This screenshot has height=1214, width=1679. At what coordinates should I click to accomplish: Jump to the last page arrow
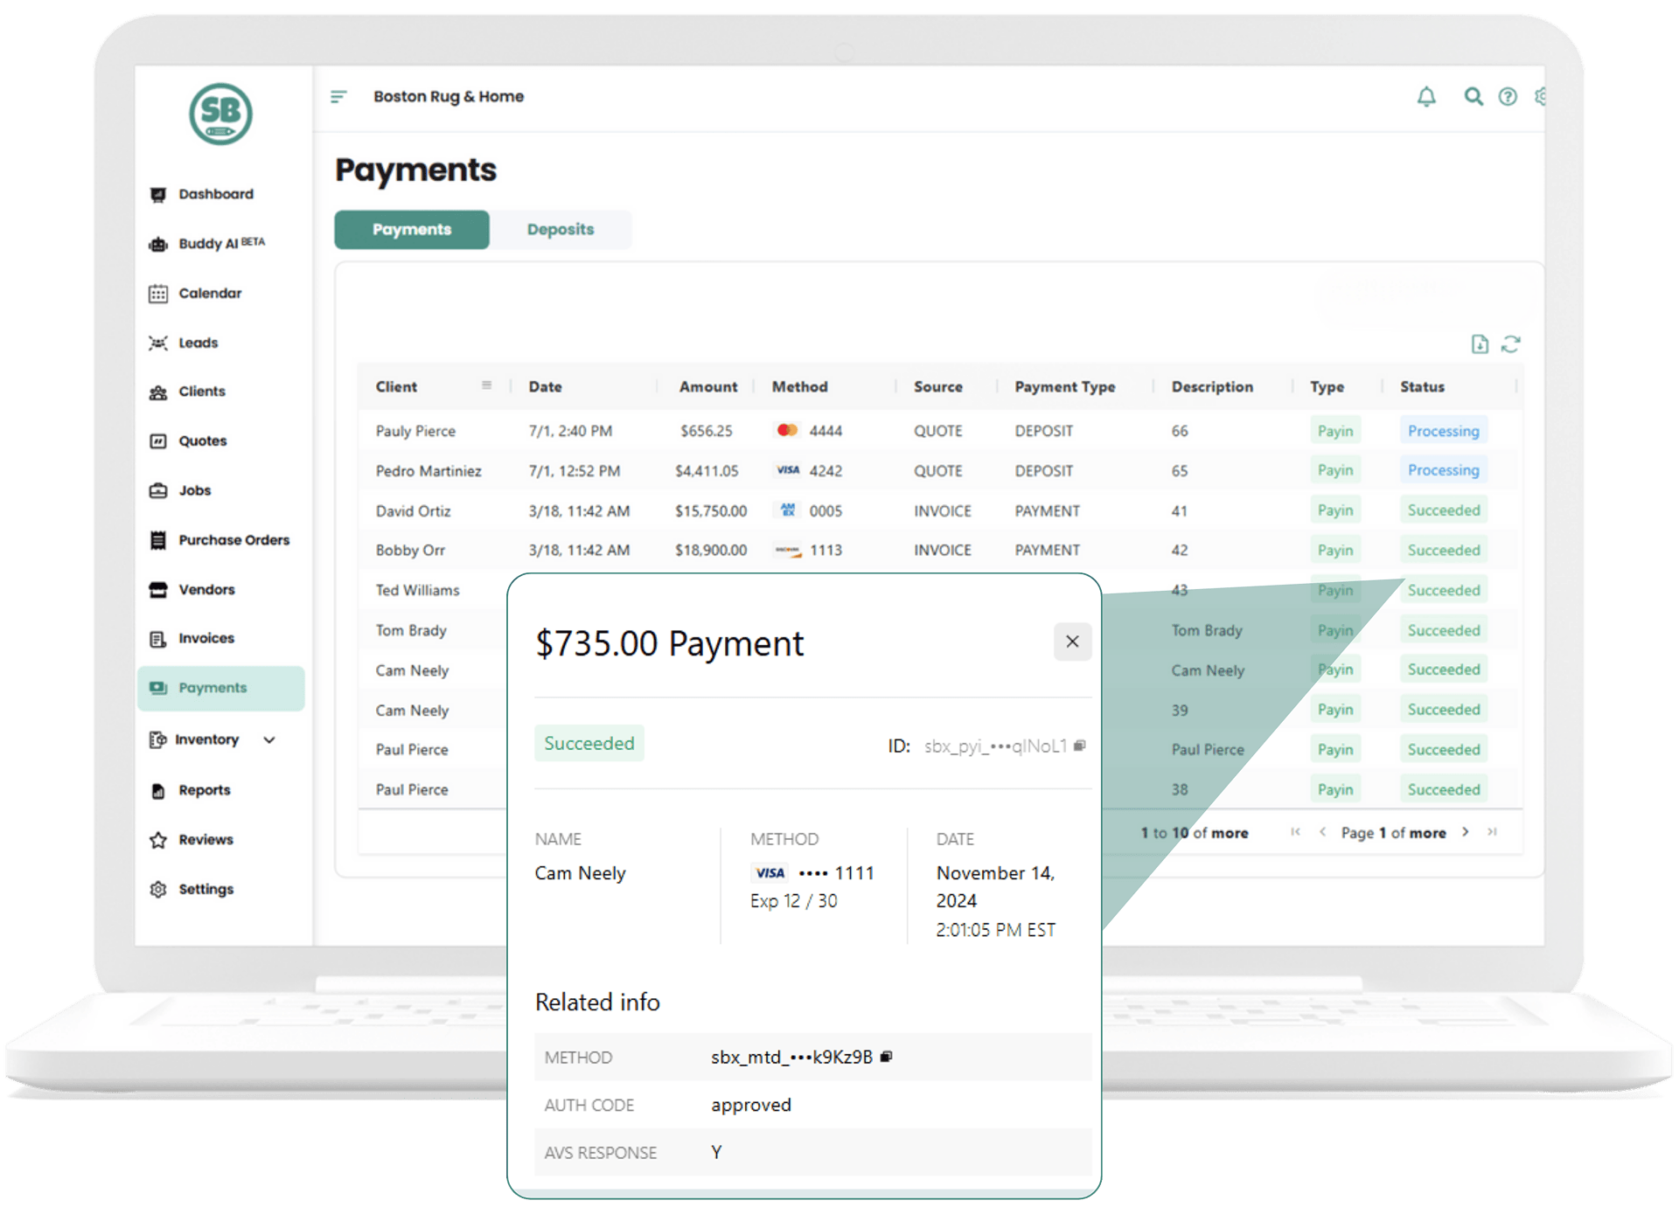tap(1492, 832)
